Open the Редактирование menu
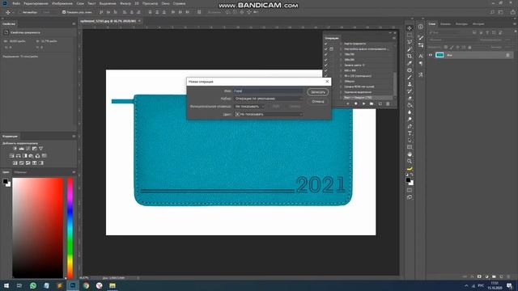The width and height of the screenshot is (518, 291). [36, 3]
